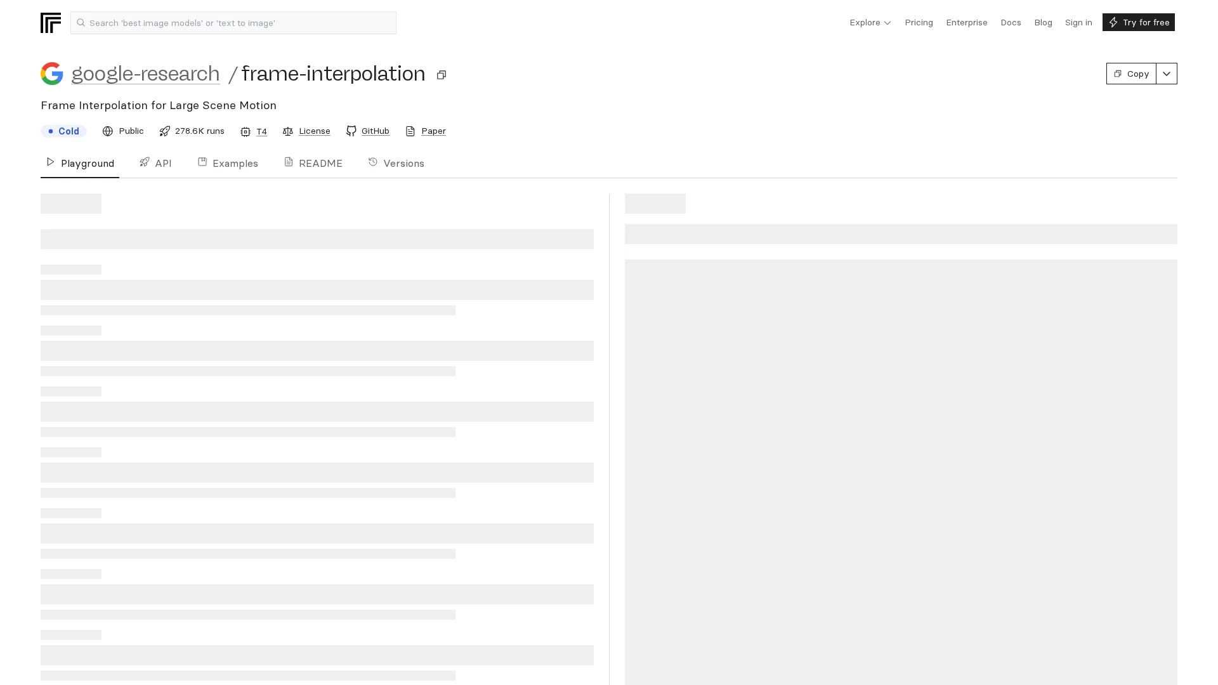1218x685 pixels.
Task: Focus the model search input field
Action: [x=241, y=23]
